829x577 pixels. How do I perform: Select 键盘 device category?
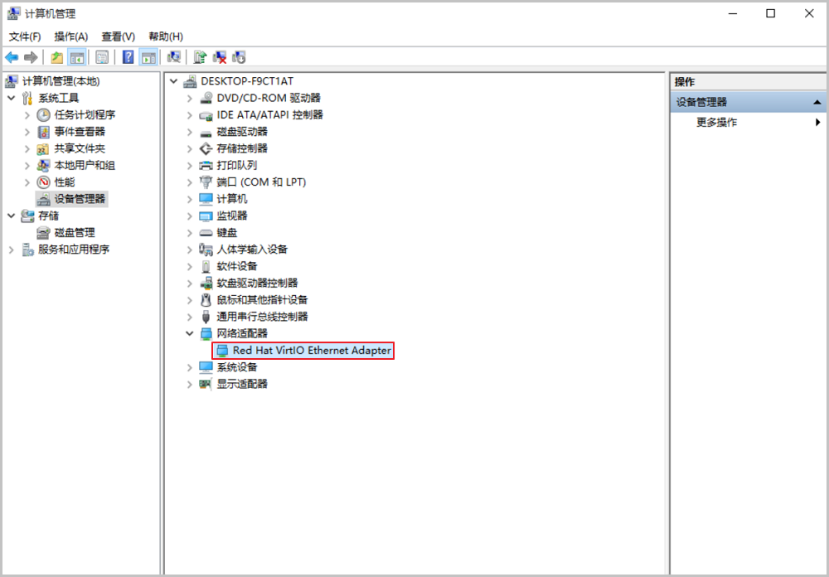[x=227, y=233]
